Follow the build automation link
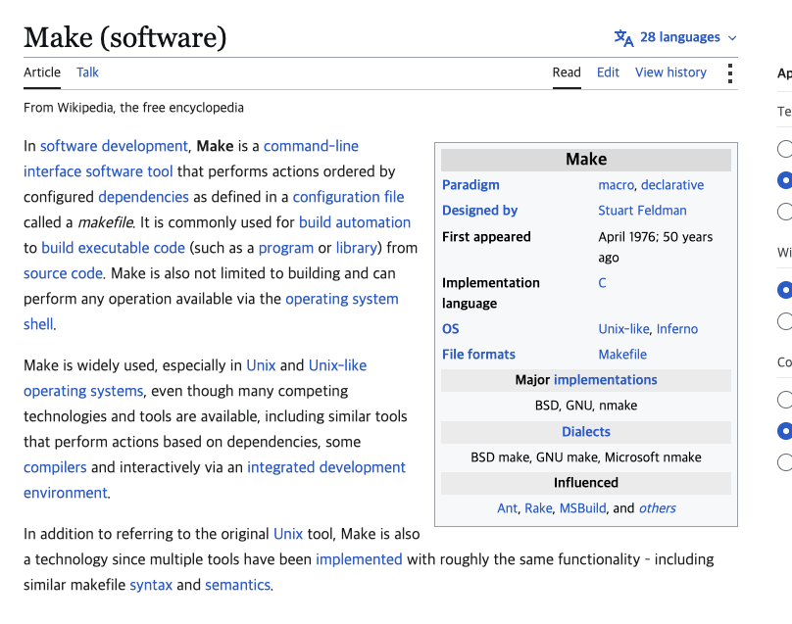Screen dimensions: 792x624 (x=355, y=222)
